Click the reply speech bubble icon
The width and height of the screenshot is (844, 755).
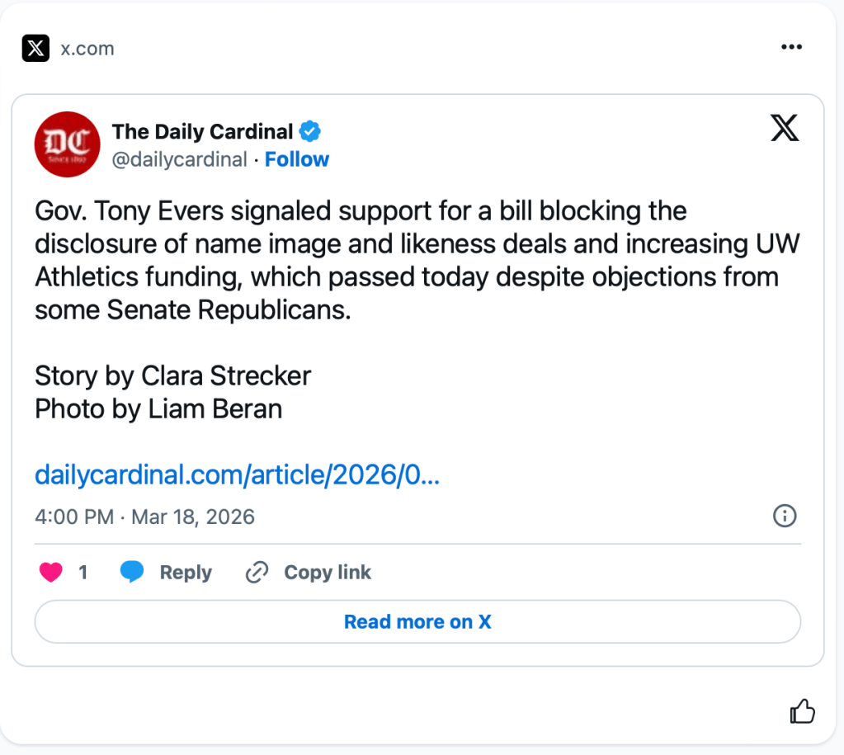132,573
